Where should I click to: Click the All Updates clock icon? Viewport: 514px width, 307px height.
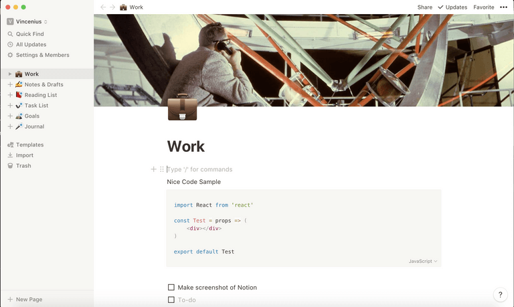coord(10,45)
